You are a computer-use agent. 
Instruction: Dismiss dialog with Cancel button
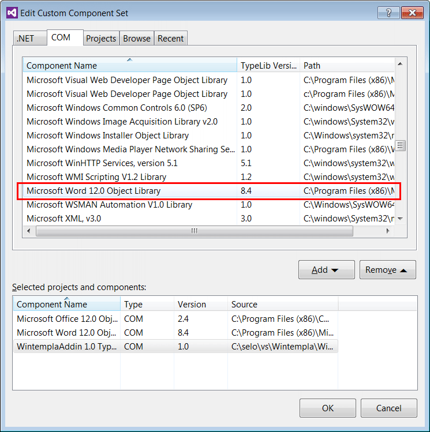pyautogui.click(x=389, y=408)
